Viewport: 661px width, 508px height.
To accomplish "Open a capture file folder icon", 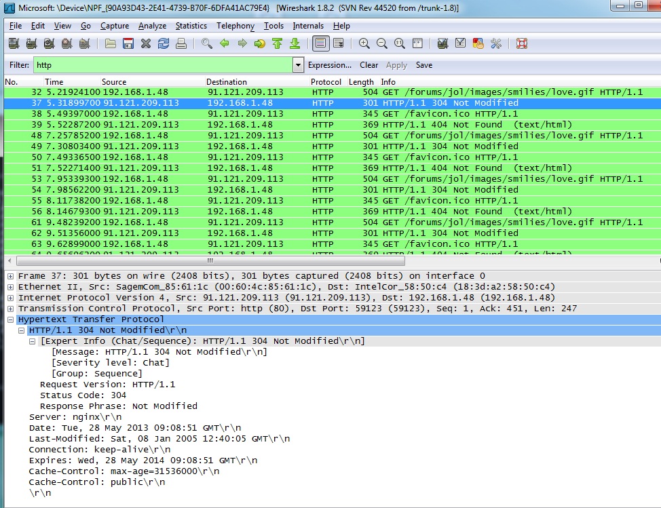I will coord(111,43).
